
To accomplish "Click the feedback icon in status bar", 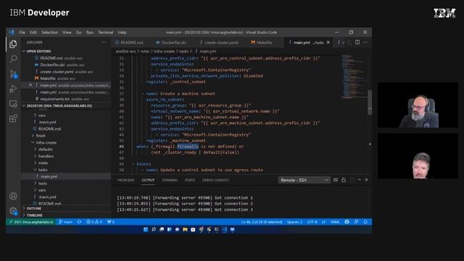I will pos(356,222).
